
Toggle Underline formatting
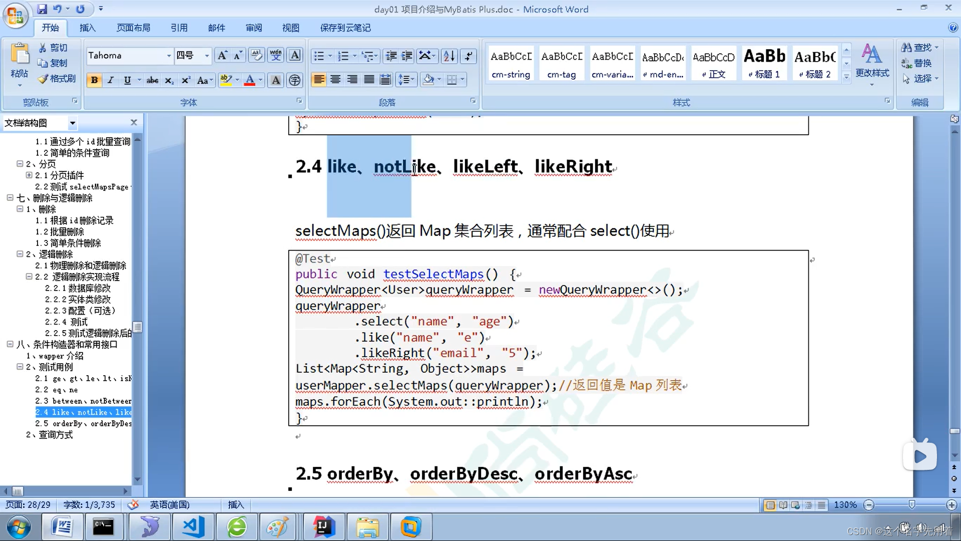coord(128,80)
